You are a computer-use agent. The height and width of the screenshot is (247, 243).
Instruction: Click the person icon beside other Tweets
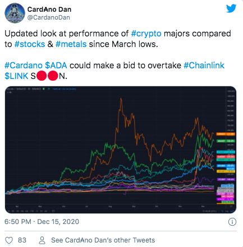click(42, 240)
